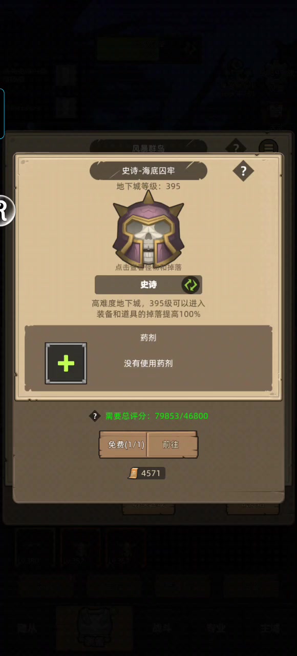Screen dimensions: 297x656
Task: Click the 史诗-海底囚牢 title banner
Action: coord(148,171)
